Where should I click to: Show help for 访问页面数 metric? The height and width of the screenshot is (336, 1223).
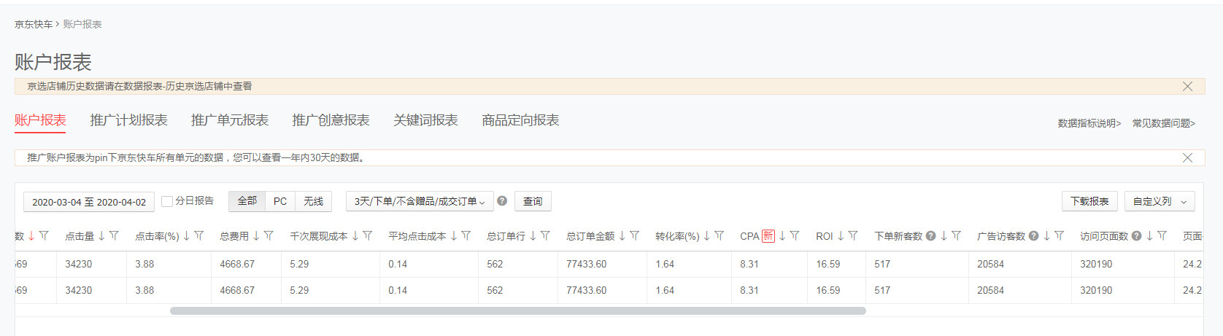(x=1136, y=235)
